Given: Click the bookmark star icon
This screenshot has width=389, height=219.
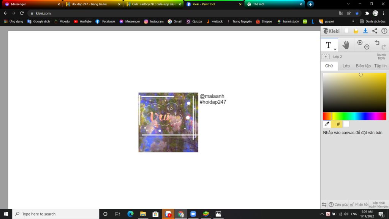Looking at the screenshot, I should click(x=357, y=13).
